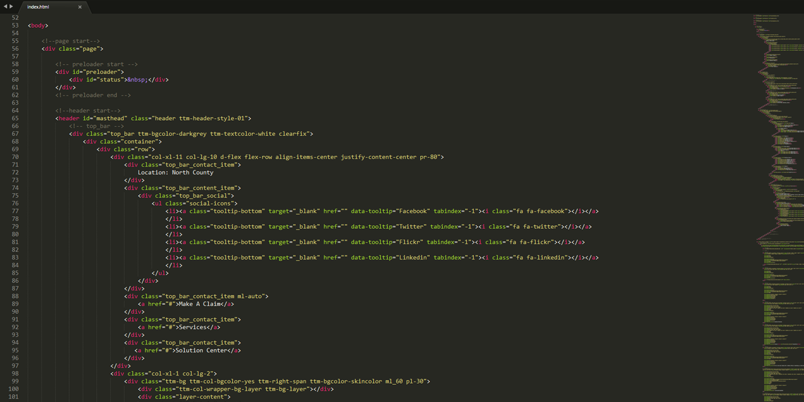Click the "Location: North County" text
804x402 pixels.
(176, 173)
